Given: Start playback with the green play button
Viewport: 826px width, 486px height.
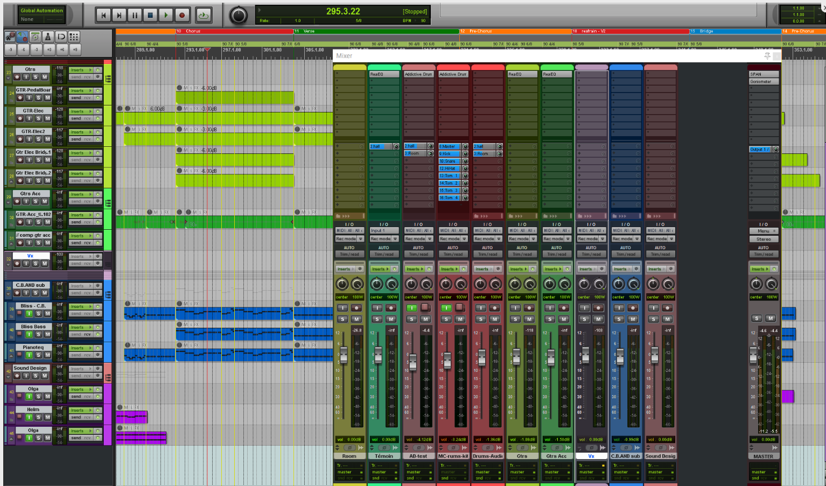Looking at the screenshot, I should 166,16.
